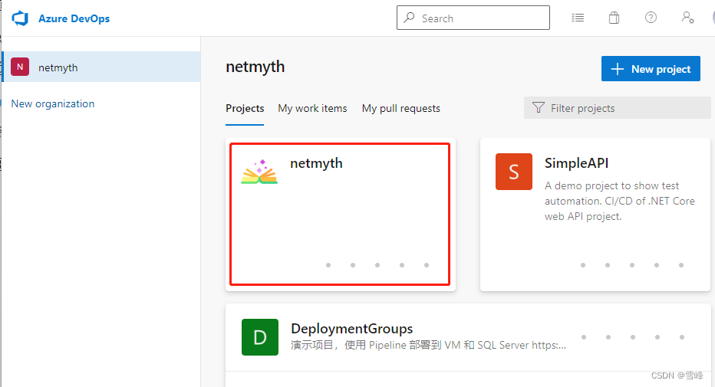Screen dimensions: 715x387
Task: Focus the Search input field
Action: click(473, 18)
